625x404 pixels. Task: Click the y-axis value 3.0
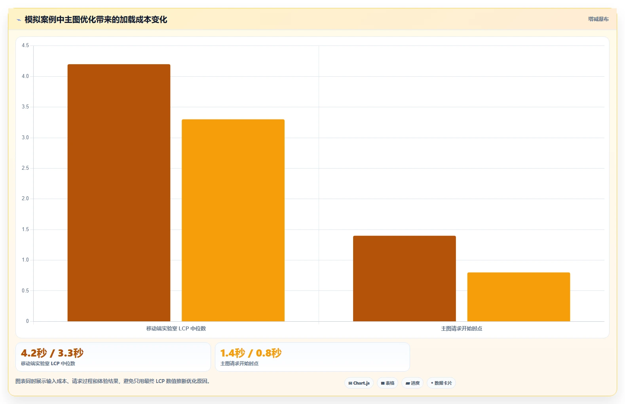[25, 138]
